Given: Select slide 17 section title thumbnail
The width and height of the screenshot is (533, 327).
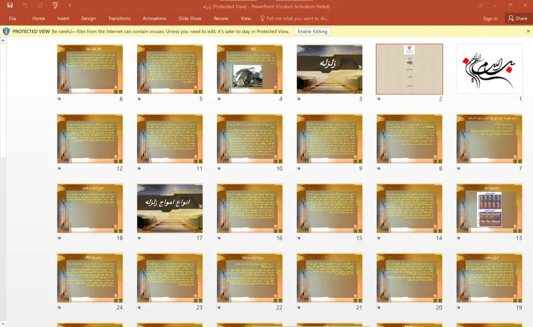Looking at the screenshot, I should (x=169, y=208).
